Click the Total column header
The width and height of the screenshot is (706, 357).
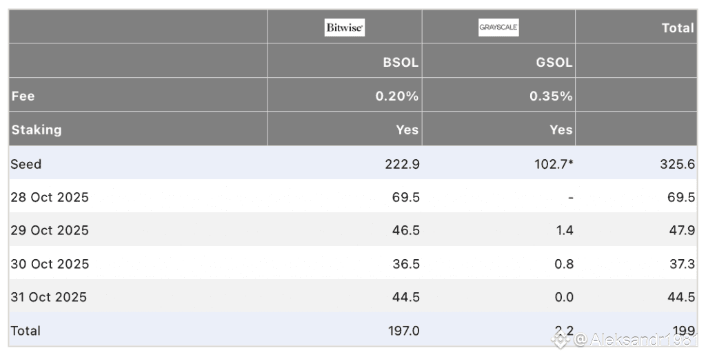(678, 28)
